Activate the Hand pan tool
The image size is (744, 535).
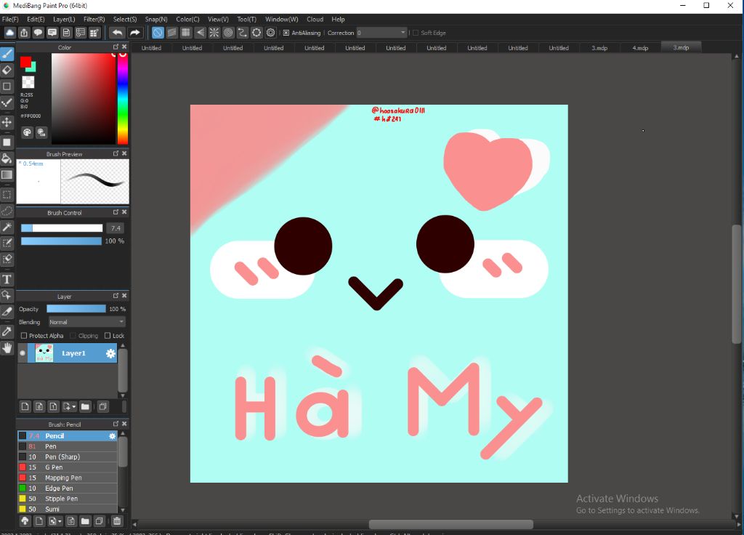(7, 348)
